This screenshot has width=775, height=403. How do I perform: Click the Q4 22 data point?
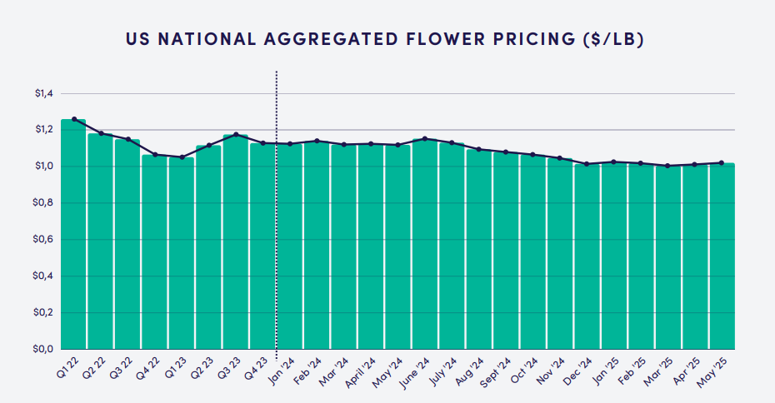tap(155, 154)
